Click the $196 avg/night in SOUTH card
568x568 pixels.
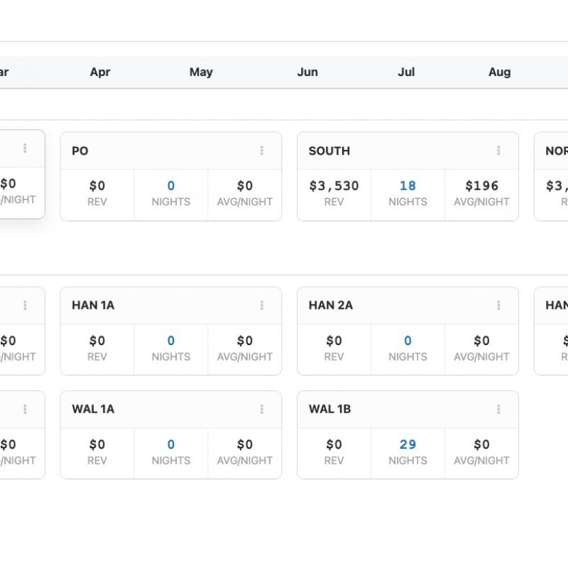pos(481,186)
